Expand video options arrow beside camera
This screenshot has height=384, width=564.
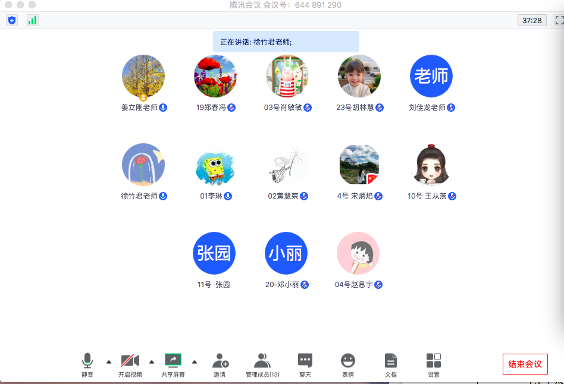(x=151, y=361)
